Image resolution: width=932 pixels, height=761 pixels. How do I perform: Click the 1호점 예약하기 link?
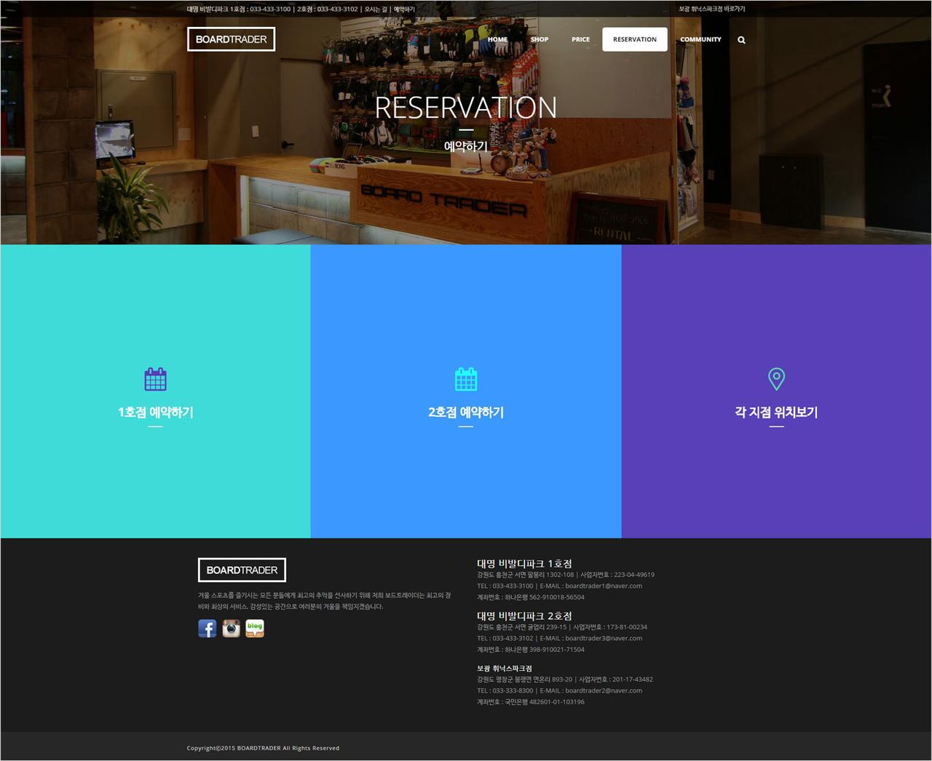[155, 413]
